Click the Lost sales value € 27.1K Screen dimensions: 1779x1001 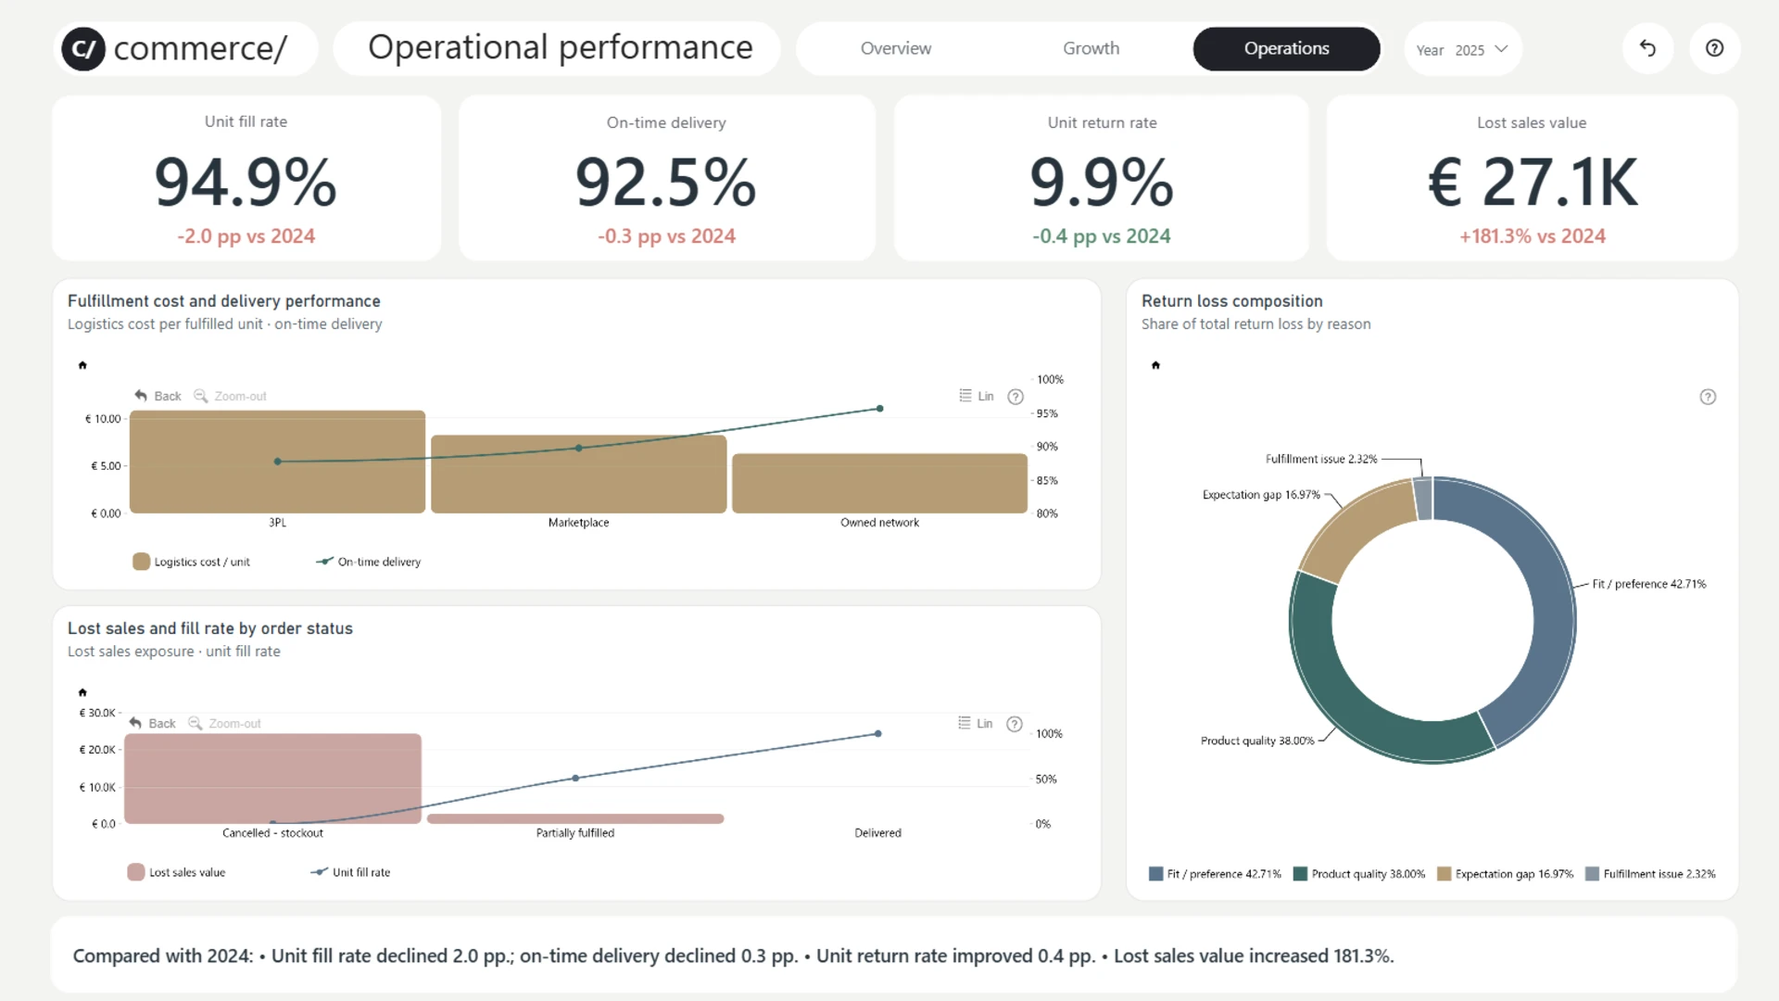click(x=1533, y=182)
